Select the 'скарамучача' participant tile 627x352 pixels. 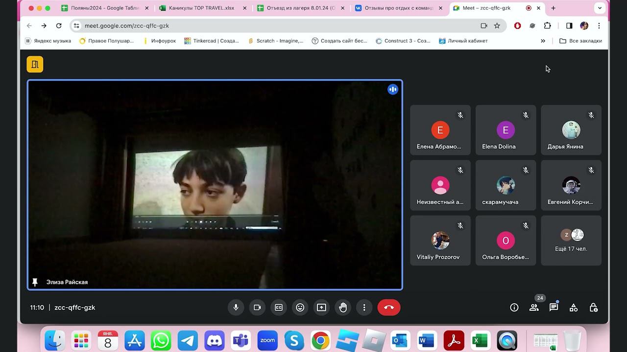[506, 185]
